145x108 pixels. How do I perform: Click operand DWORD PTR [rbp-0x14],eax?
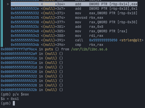tap(113, 4)
